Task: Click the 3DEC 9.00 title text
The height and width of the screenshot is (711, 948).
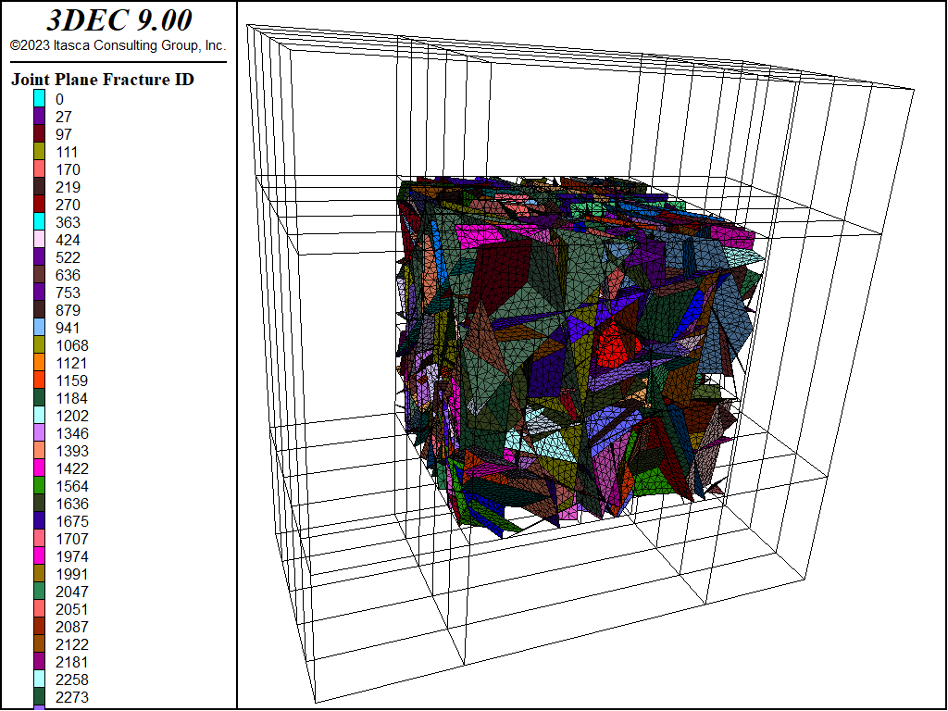Action: pyautogui.click(x=118, y=20)
